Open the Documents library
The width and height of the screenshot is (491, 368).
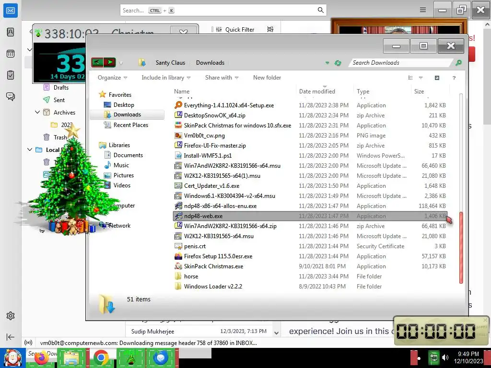tap(128, 155)
